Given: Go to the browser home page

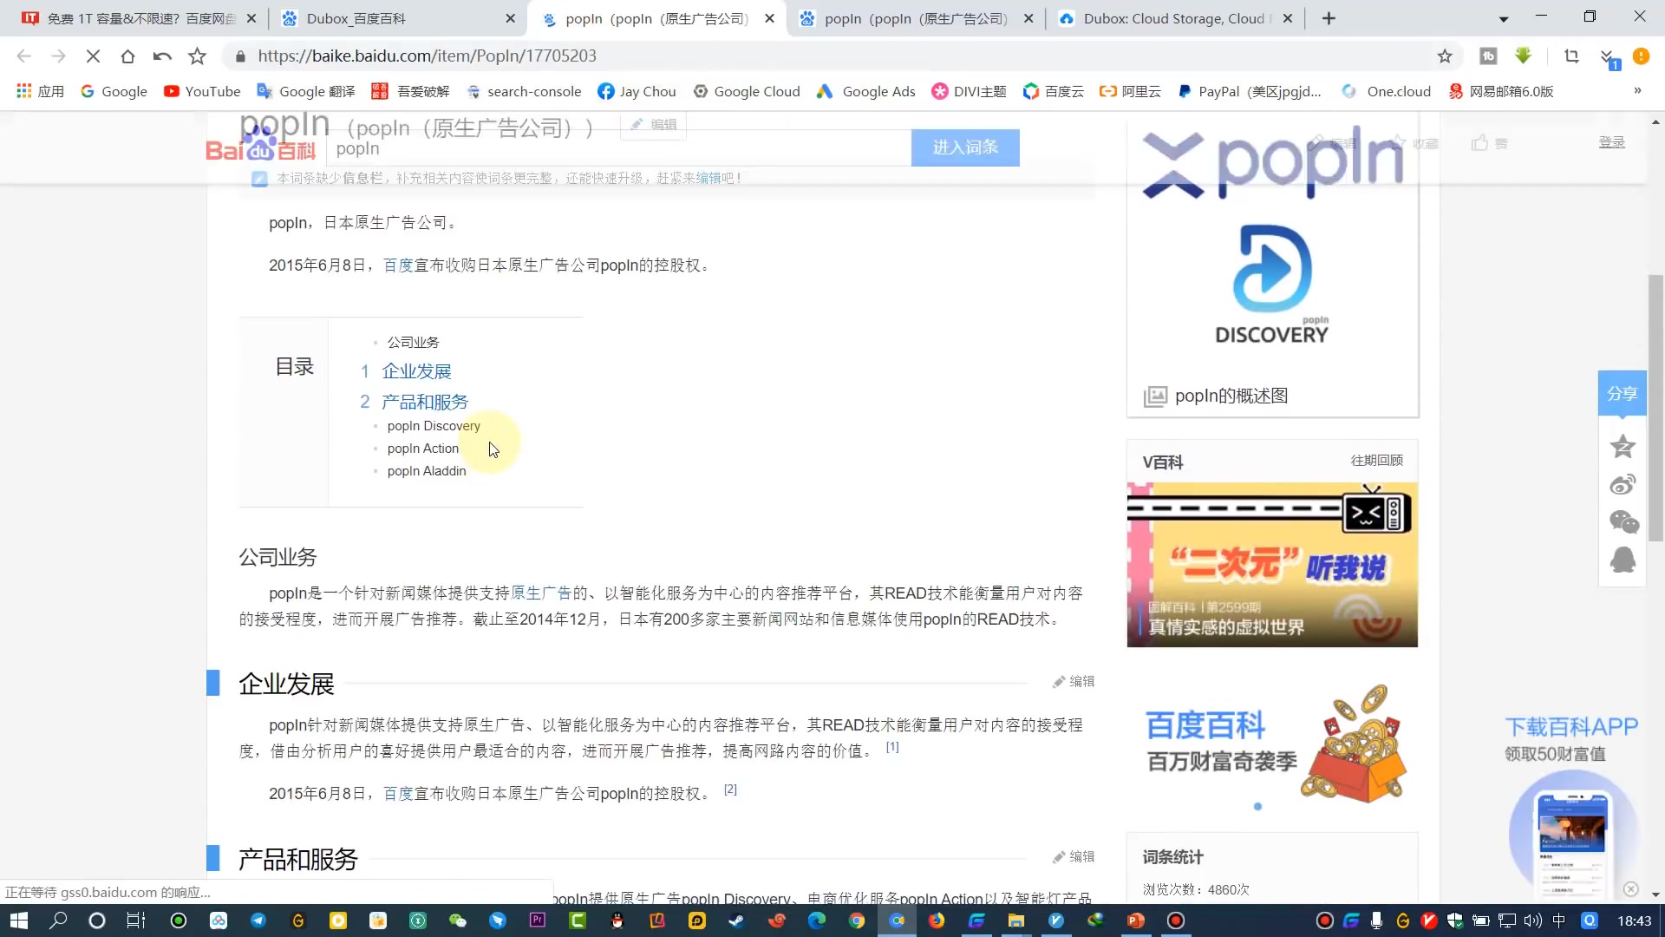Looking at the screenshot, I should (127, 56).
